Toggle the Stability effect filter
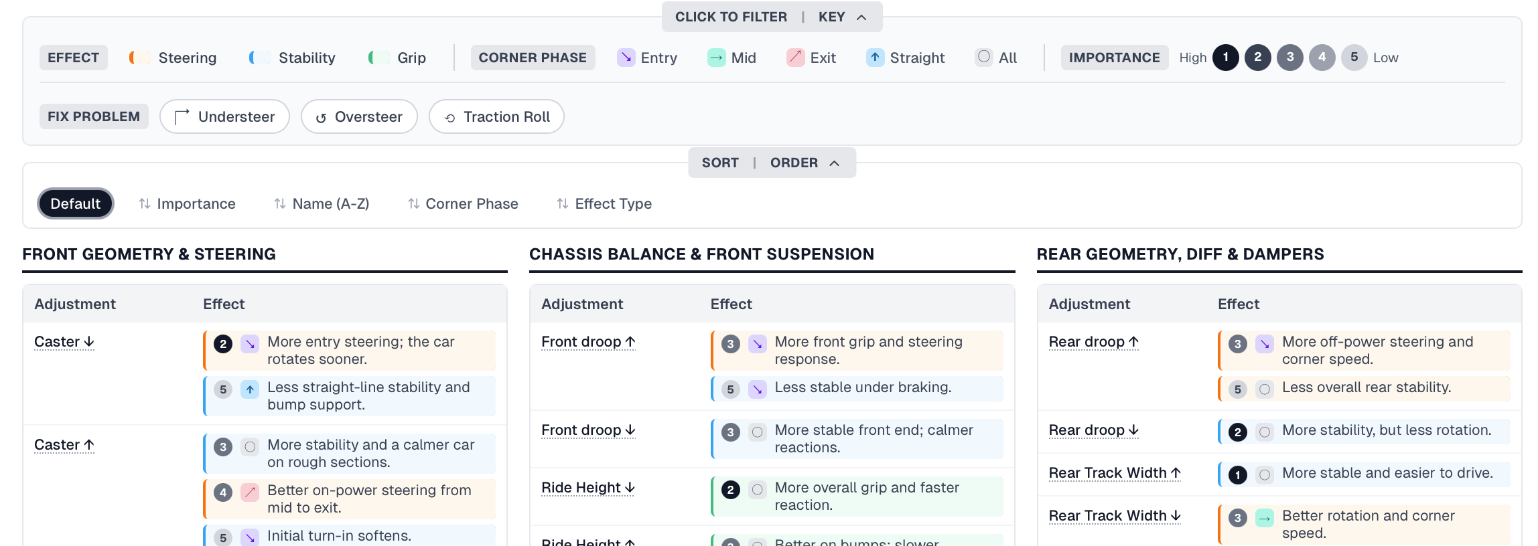The image size is (1538, 546). (x=292, y=58)
